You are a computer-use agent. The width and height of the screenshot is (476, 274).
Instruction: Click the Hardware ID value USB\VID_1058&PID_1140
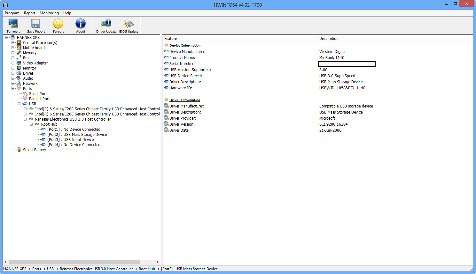click(x=342, y=88)
